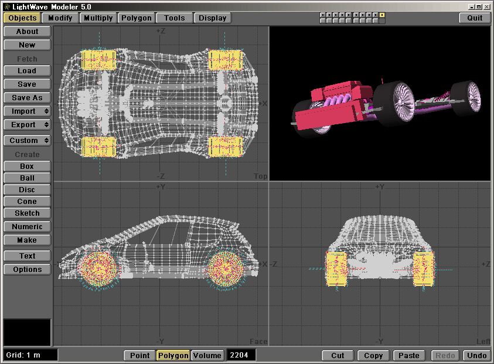Screen dimensions: 494x364
Task: Click the LightWave title bar icon
Action: pyautogui.click(x=6, y=6)
